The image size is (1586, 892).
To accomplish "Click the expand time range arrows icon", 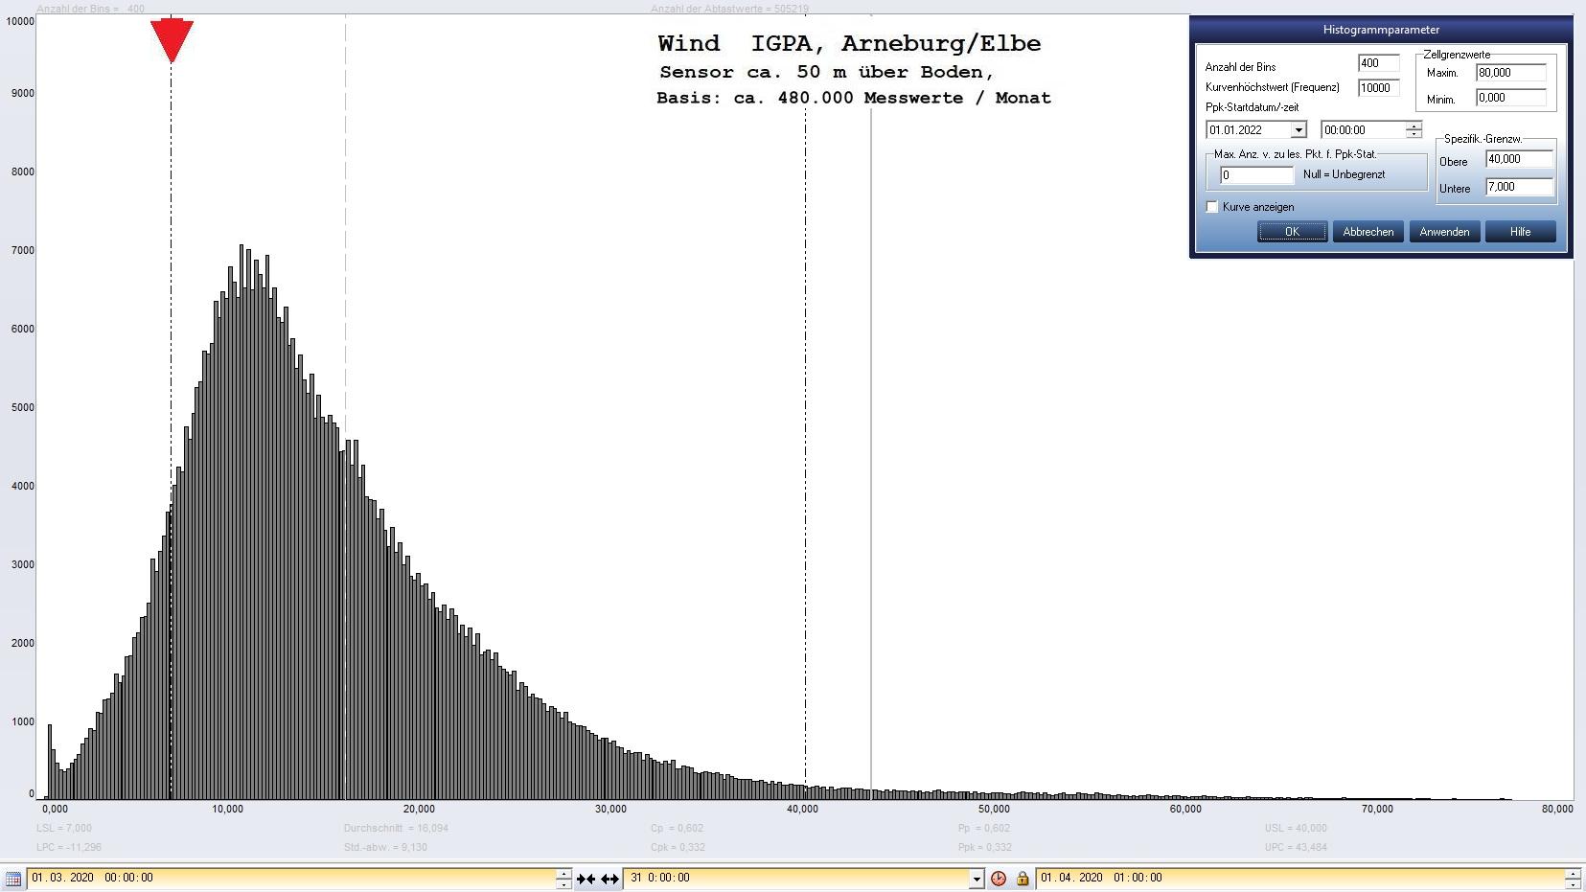I will click(x=609, y=879).
